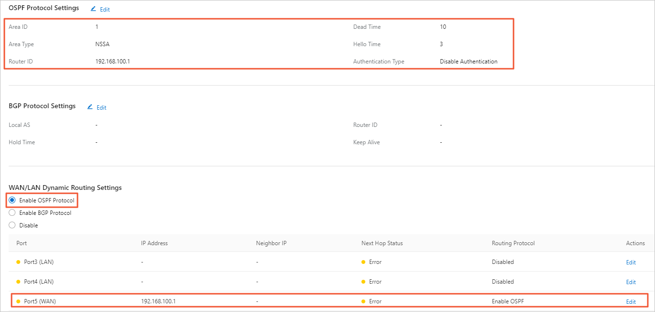655x312 pixels.
Task: Click the Error status dot in the Port4 row
Action: tap(363, 282)
